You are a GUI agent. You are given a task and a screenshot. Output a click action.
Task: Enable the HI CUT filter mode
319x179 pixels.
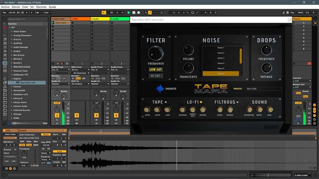tap(156, 76)
